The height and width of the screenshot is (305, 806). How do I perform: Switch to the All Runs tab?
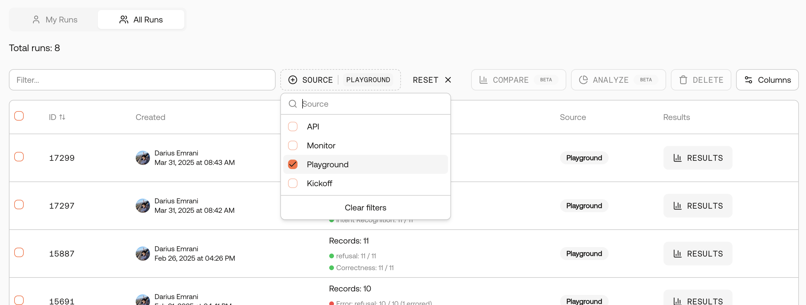pos(141,20)
